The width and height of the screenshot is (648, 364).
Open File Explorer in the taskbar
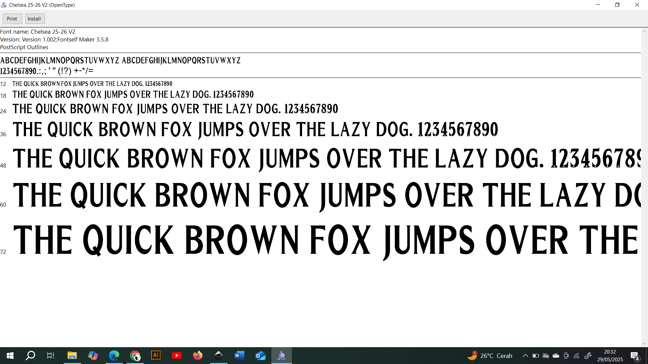click(x=72, y=355)
